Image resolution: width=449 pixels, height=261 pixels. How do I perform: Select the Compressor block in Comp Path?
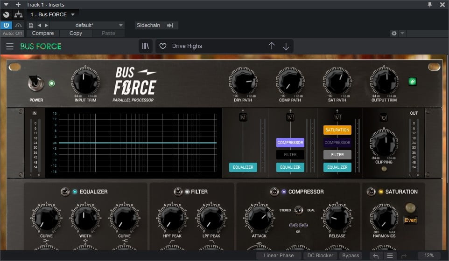pos(290,143)
